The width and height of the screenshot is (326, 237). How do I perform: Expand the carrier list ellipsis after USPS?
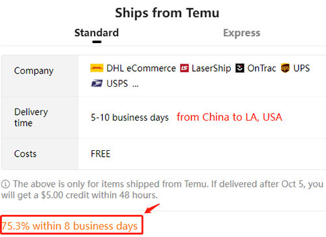point(136,86)
